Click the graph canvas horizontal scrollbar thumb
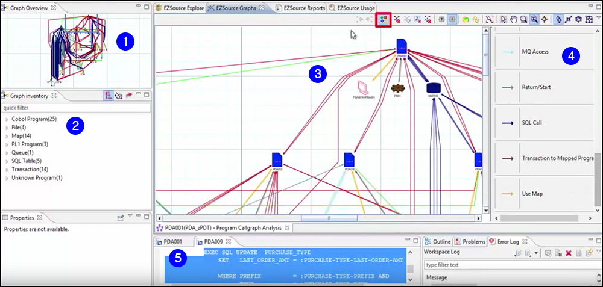This screenshot has width=603, height=287. 329,218
